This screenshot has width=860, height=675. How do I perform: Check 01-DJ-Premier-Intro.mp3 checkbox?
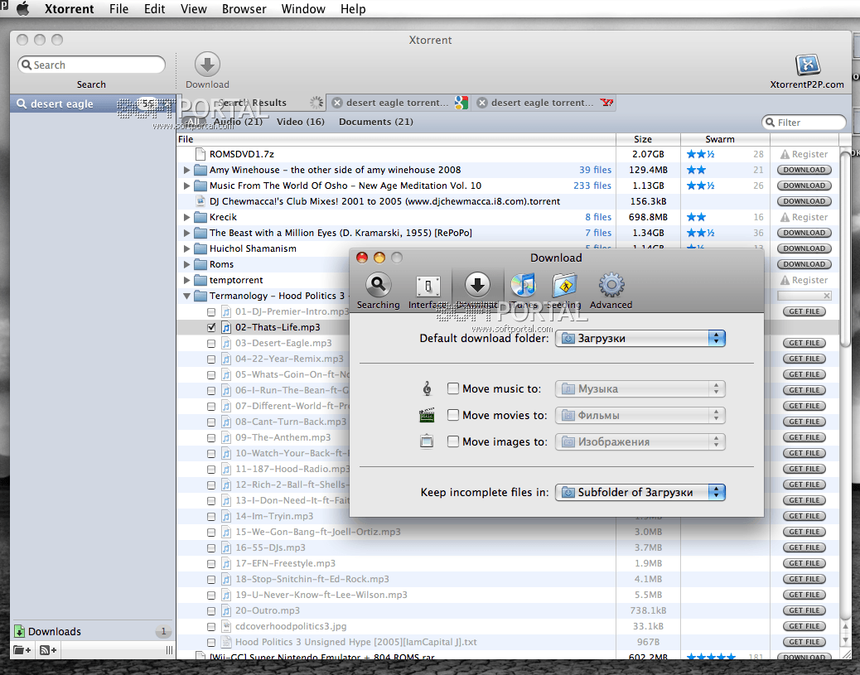tap(211, 312)
